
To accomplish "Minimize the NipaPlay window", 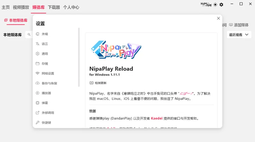I will (232, 4).
